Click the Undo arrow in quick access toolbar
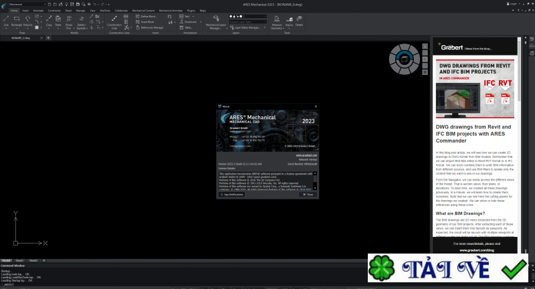Screen dimensions: 535x289 [95, 4]
